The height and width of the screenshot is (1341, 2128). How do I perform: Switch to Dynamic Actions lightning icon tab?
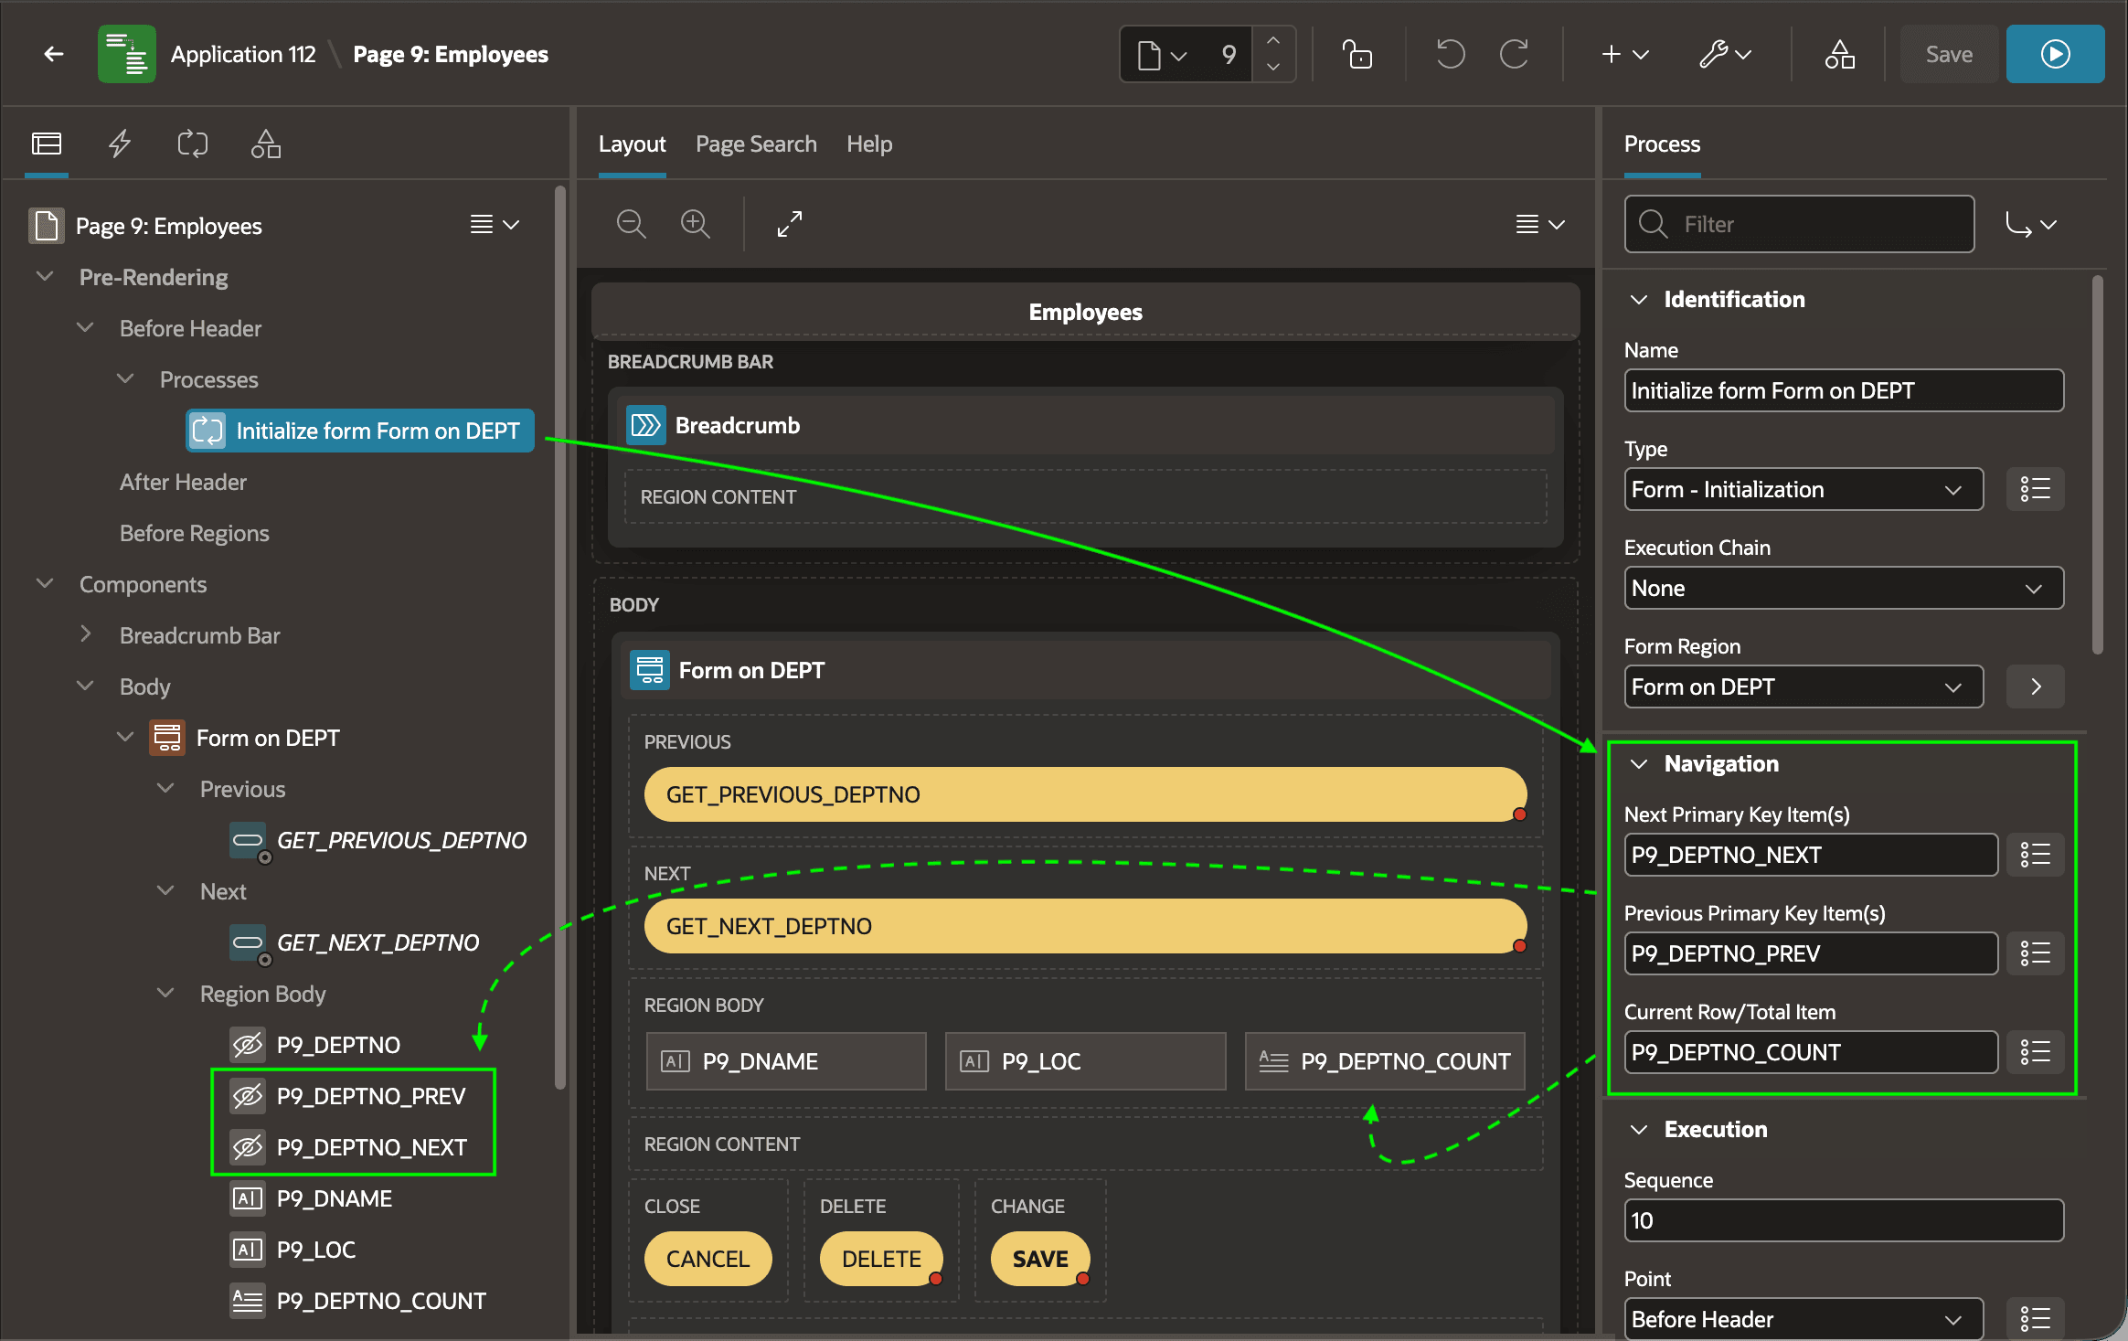click(x=120, y=144)
